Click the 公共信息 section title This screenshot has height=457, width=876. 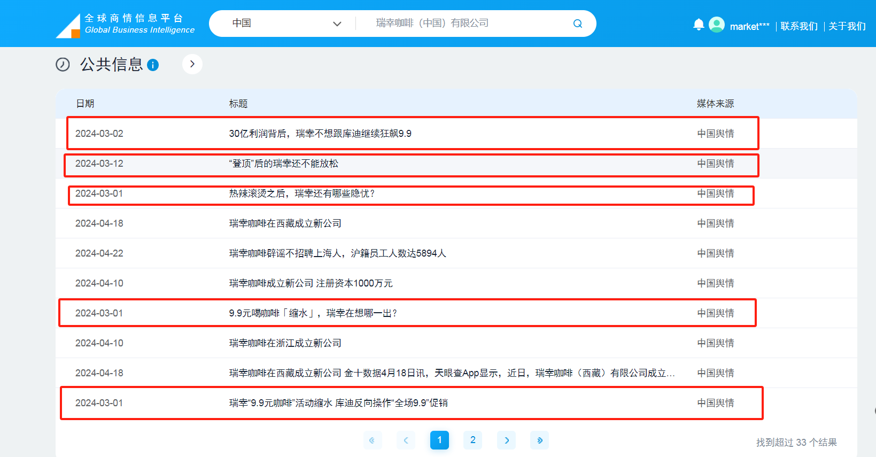pyautogui.click(x=112, y=65)
